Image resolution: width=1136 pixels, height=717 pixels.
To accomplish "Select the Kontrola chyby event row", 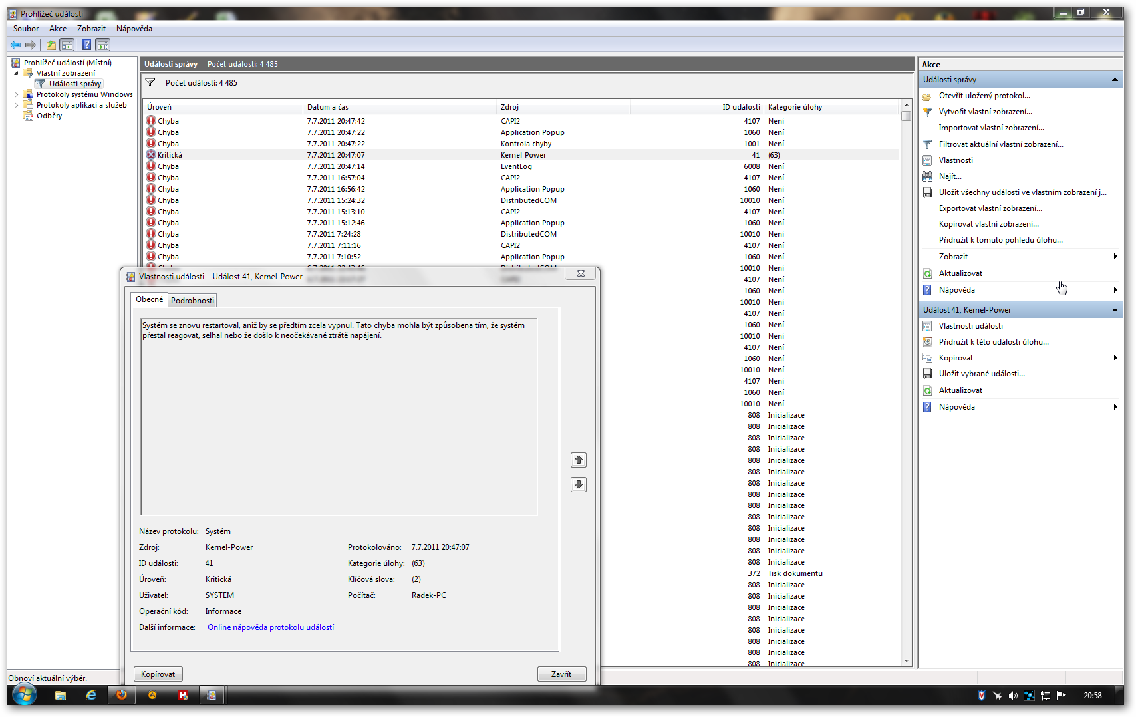I will (521, 144).
